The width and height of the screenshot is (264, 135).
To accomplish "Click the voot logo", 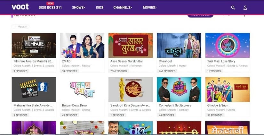I will click(x=20, y=7).
